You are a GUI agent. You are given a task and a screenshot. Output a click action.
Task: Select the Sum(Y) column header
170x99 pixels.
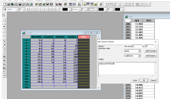point(72,37)
